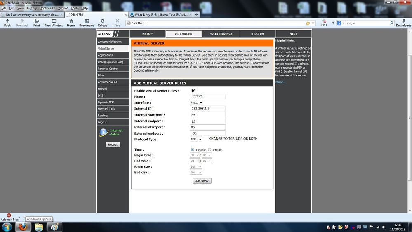The height and width of the screenshot is (232, 412).
Task: Click the Adblock Plus icon
Action: tap(9, 215)
